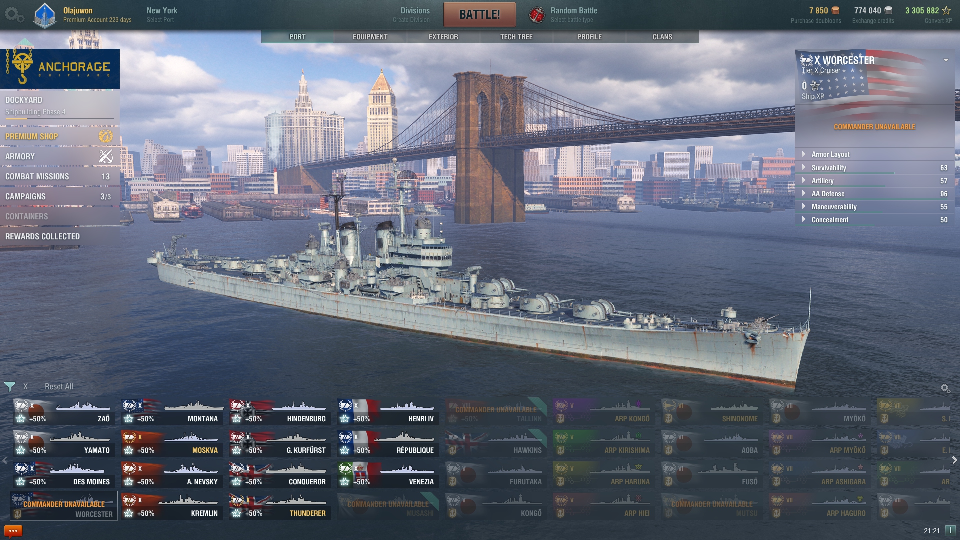Click the Anchorage shipyard logo
960x540 pixels.
click(60, 69)
